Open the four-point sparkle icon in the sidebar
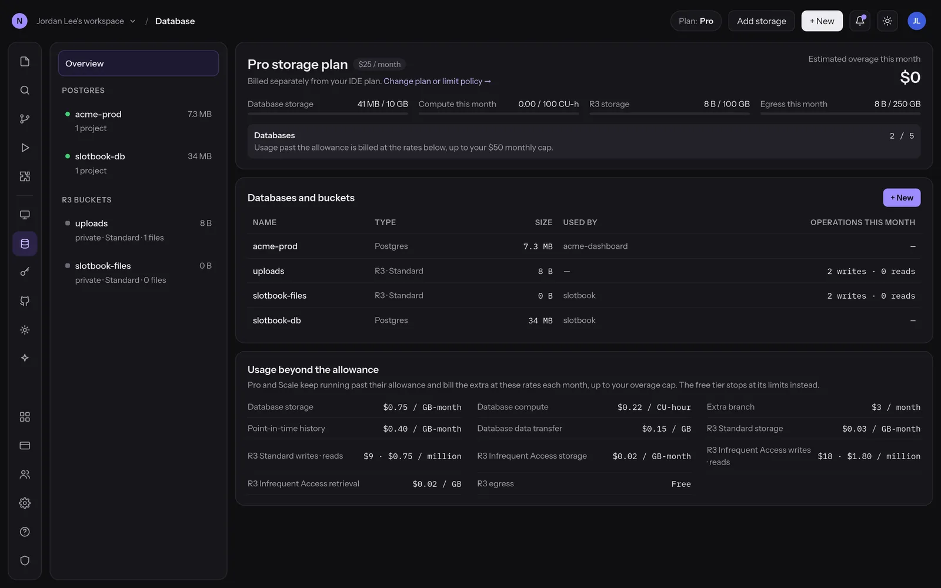The width and height of the screenshot is (941, 588). [x=25, y=358]
